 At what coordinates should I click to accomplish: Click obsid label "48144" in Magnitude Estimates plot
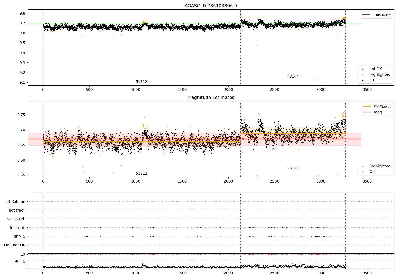[x=293, y=168]
